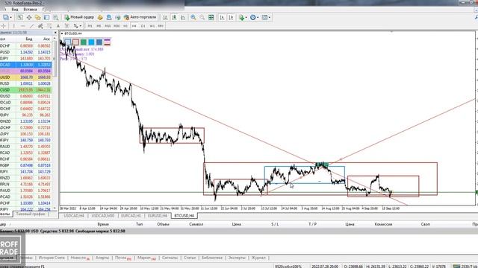478x268 pixels.
Task: Select the Text (A) tool
Action: [x=58, y=26]
